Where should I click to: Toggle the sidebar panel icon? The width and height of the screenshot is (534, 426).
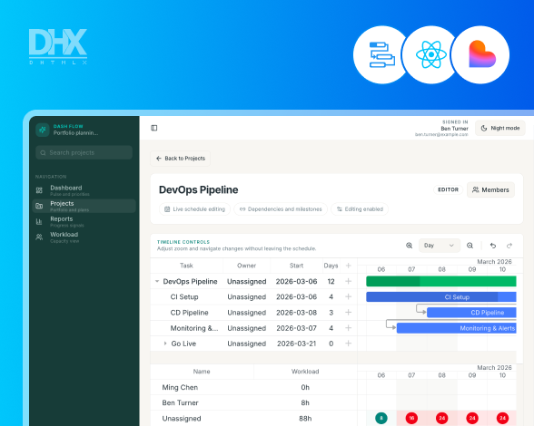coord(154,128)
